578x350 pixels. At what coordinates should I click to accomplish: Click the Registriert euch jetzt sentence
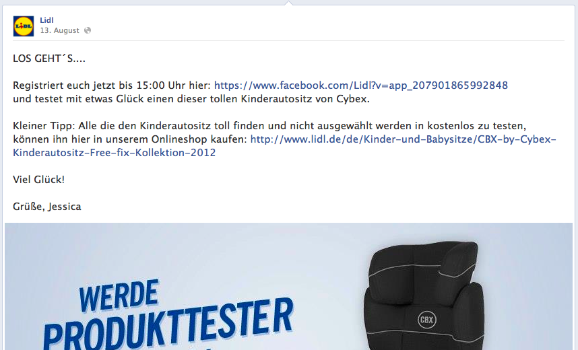tap(112, 85)
